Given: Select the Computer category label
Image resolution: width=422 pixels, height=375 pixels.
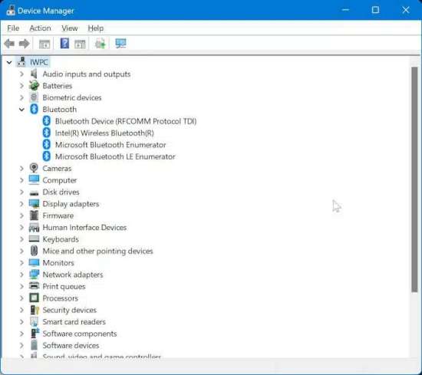Looking at the screenshot, I should coord(60,180).
